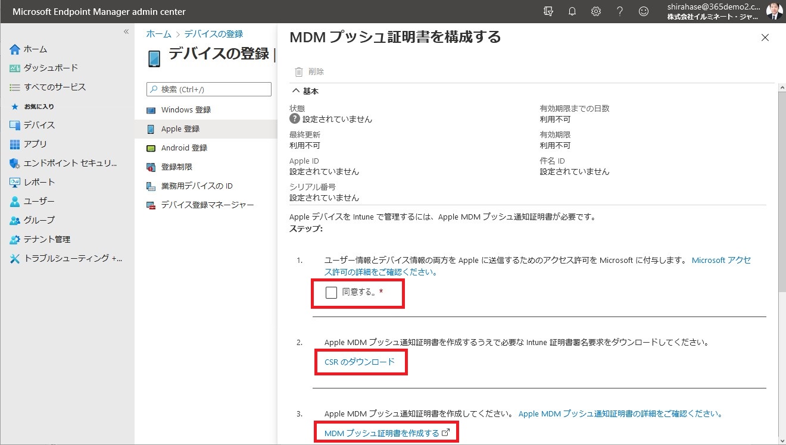This screenshot has width=786, height=445.
Task: Select Windows 登録 in the menu
Action: point(206,110)
